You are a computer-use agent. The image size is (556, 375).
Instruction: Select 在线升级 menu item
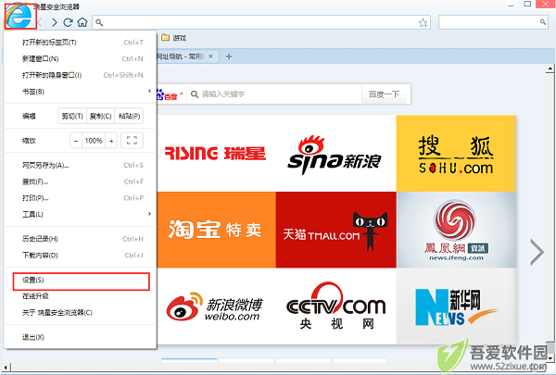[x=80, y=296]
